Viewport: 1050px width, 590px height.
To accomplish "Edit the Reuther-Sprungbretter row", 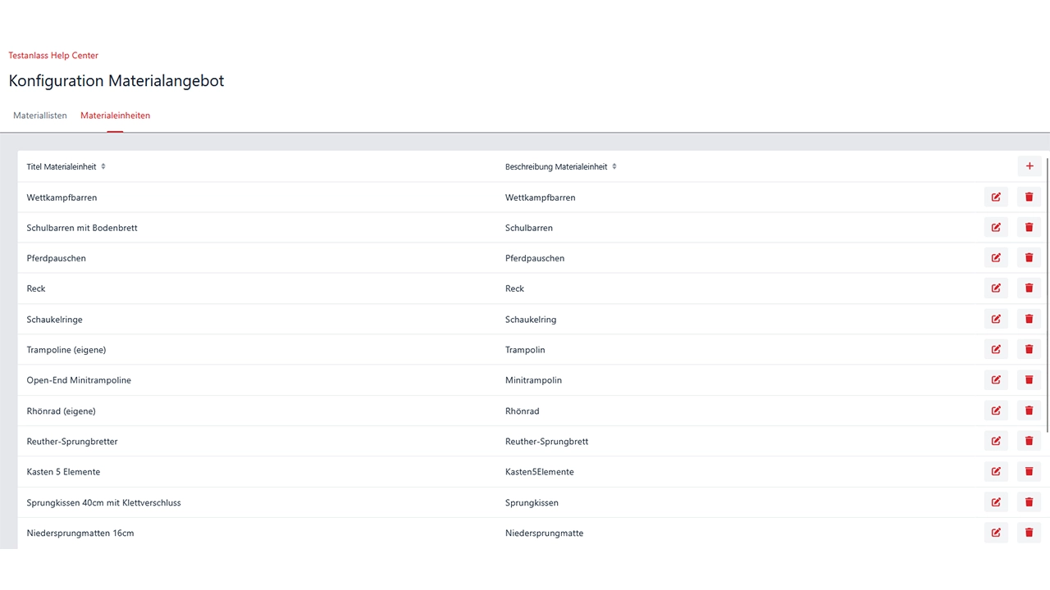I will (x=996, y=441).
